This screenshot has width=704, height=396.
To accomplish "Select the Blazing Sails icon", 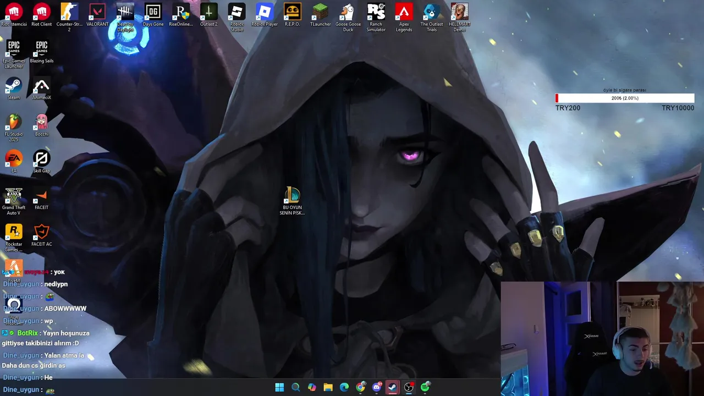I will coord(41,52).
